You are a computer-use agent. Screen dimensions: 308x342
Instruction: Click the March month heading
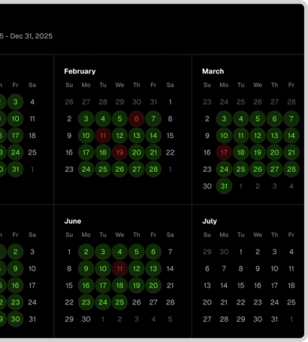coord(213,71)
